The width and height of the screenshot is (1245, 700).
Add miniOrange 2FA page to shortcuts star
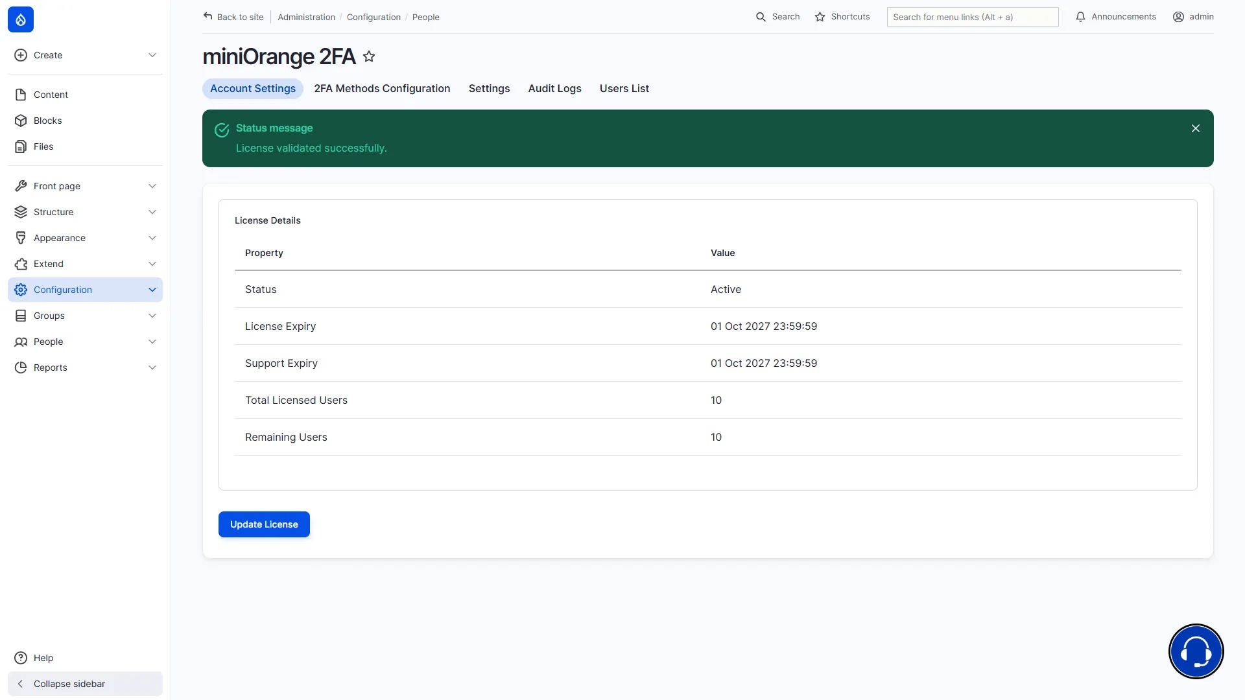tap(369, 56)
